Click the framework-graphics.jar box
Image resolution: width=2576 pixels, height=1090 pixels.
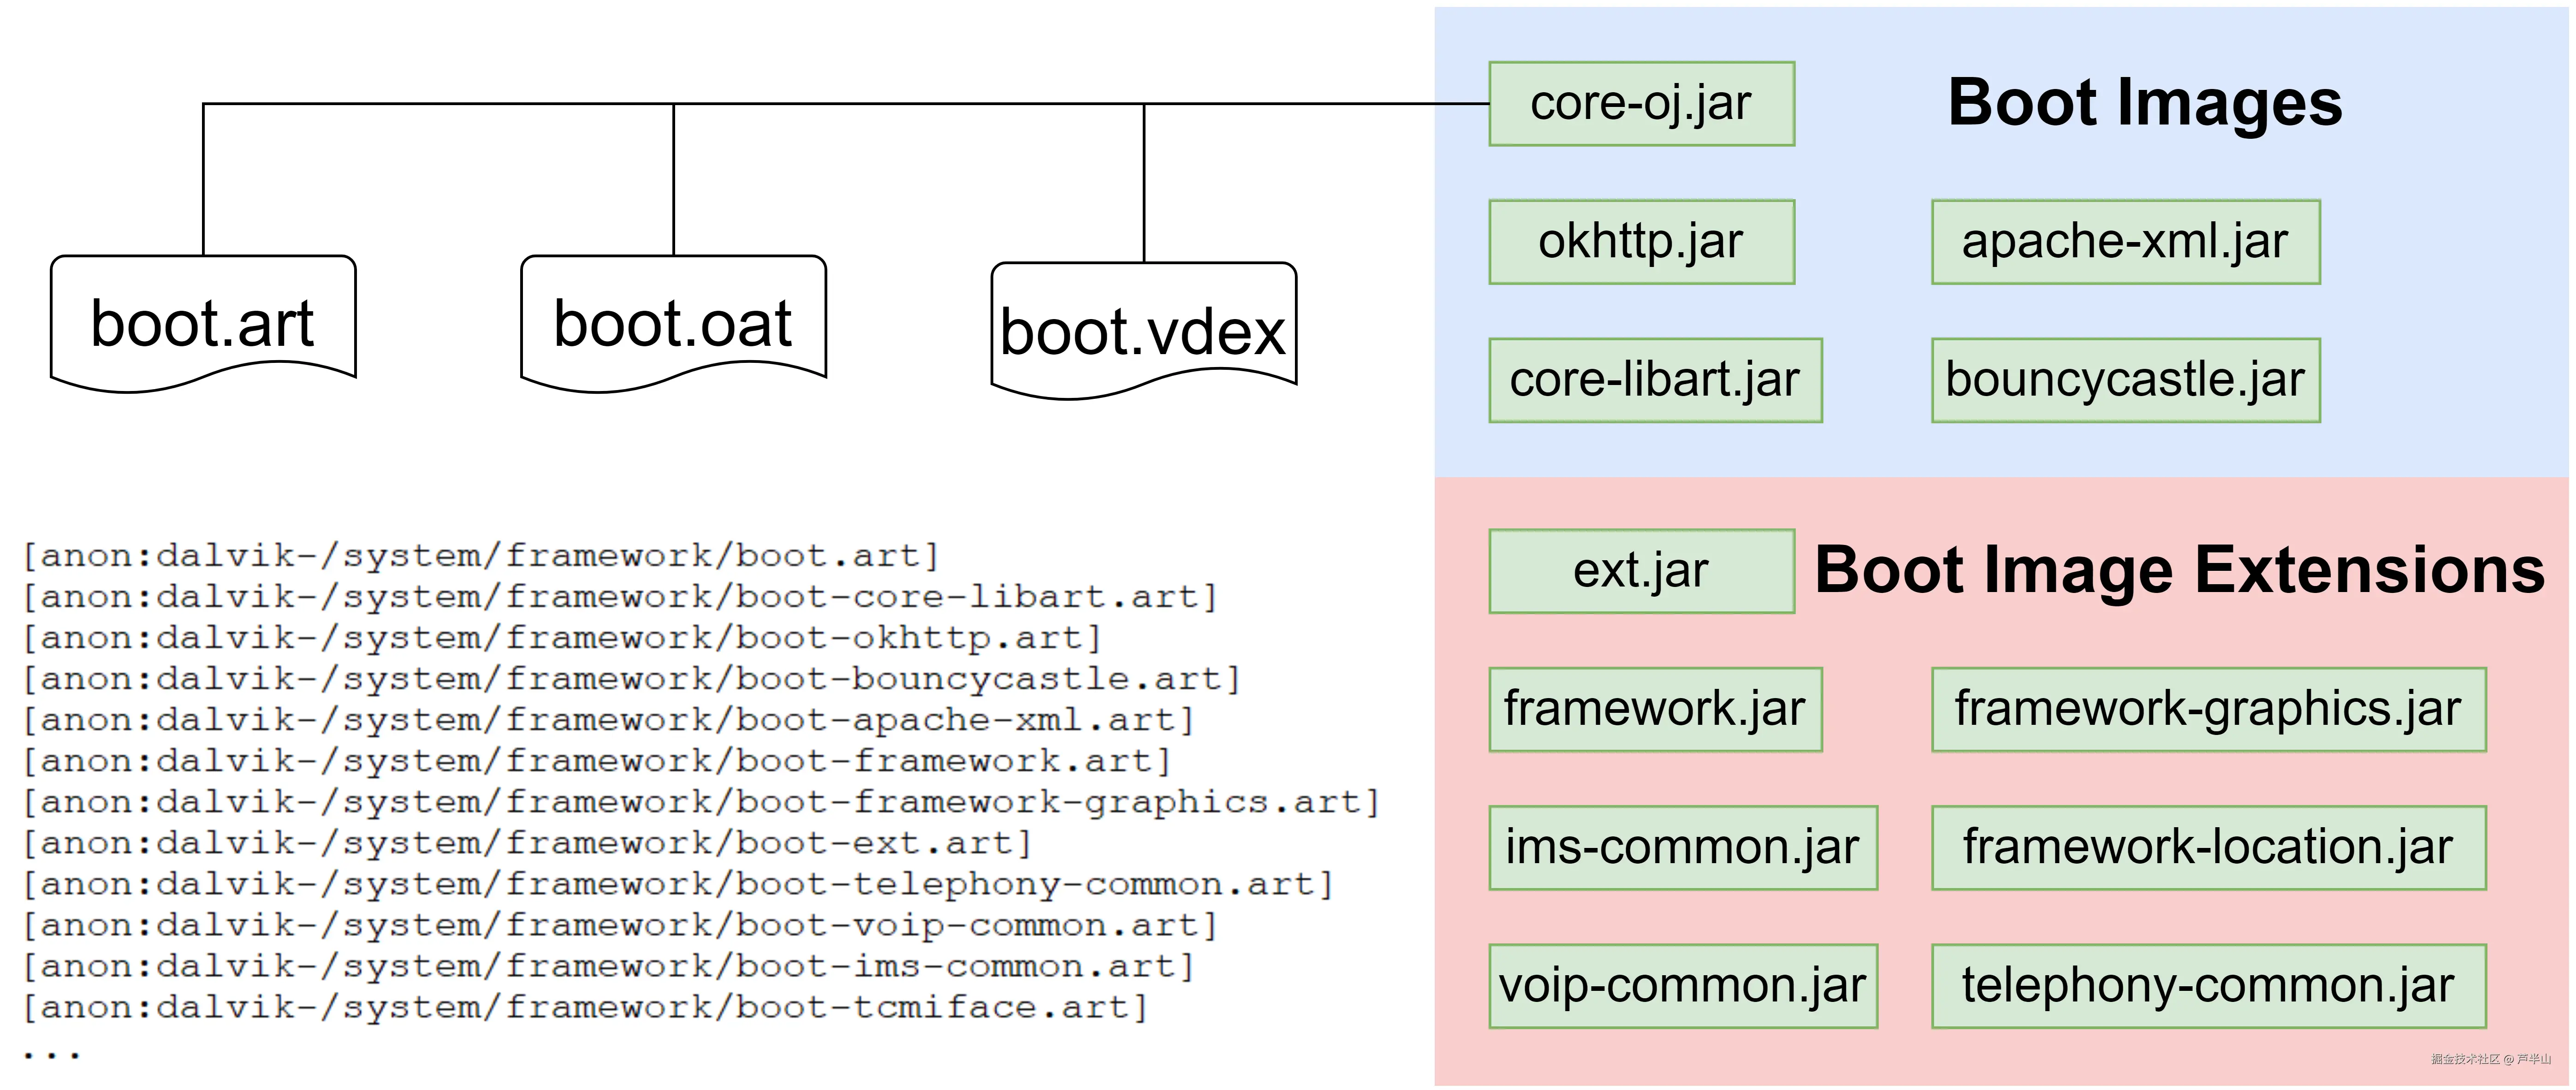2208,709
